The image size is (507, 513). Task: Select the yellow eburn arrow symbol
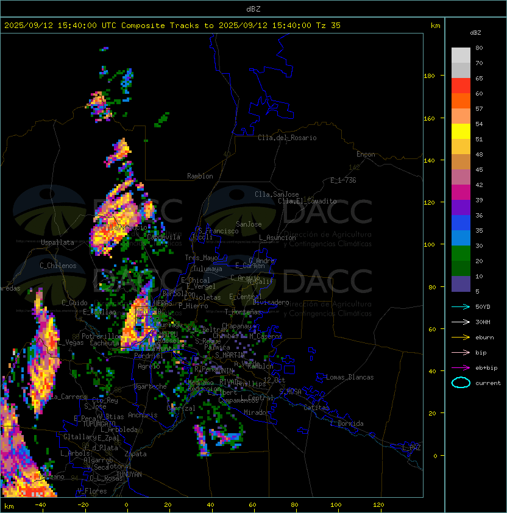coord(461,338)
